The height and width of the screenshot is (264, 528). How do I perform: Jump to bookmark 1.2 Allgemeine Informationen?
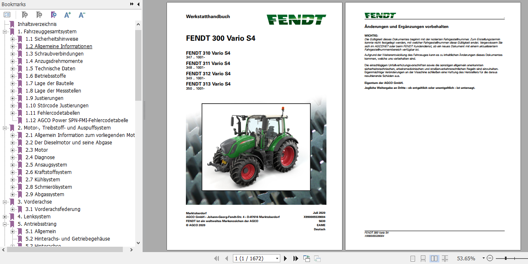pos(59,46)
